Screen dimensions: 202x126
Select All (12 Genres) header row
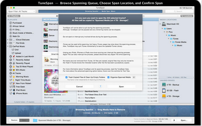(50, 19)
